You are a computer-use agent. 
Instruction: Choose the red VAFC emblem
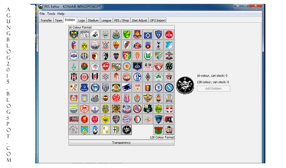pyautogui.click(x=106, y=66)
